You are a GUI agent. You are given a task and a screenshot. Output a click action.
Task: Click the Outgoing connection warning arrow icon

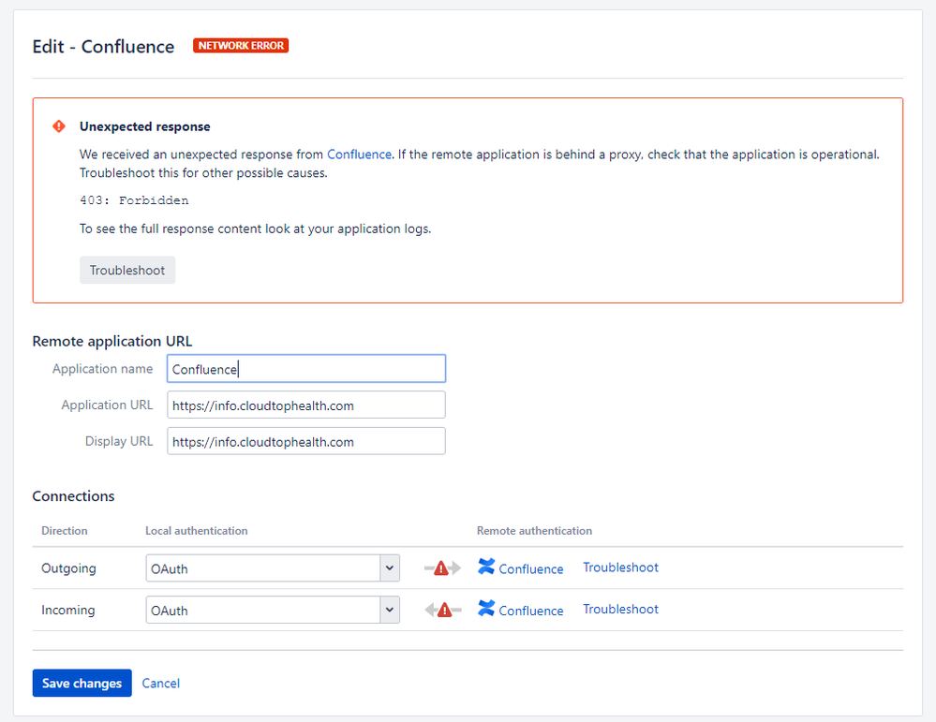[x=442, y=568]
